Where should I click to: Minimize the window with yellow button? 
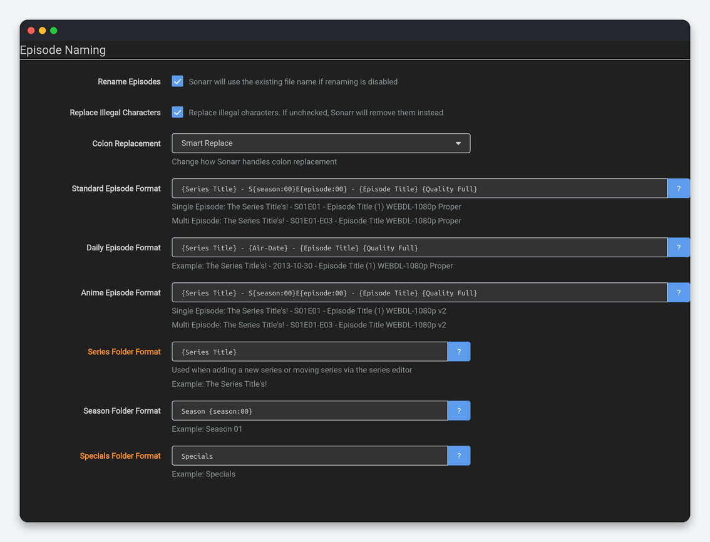pos(42,30)
